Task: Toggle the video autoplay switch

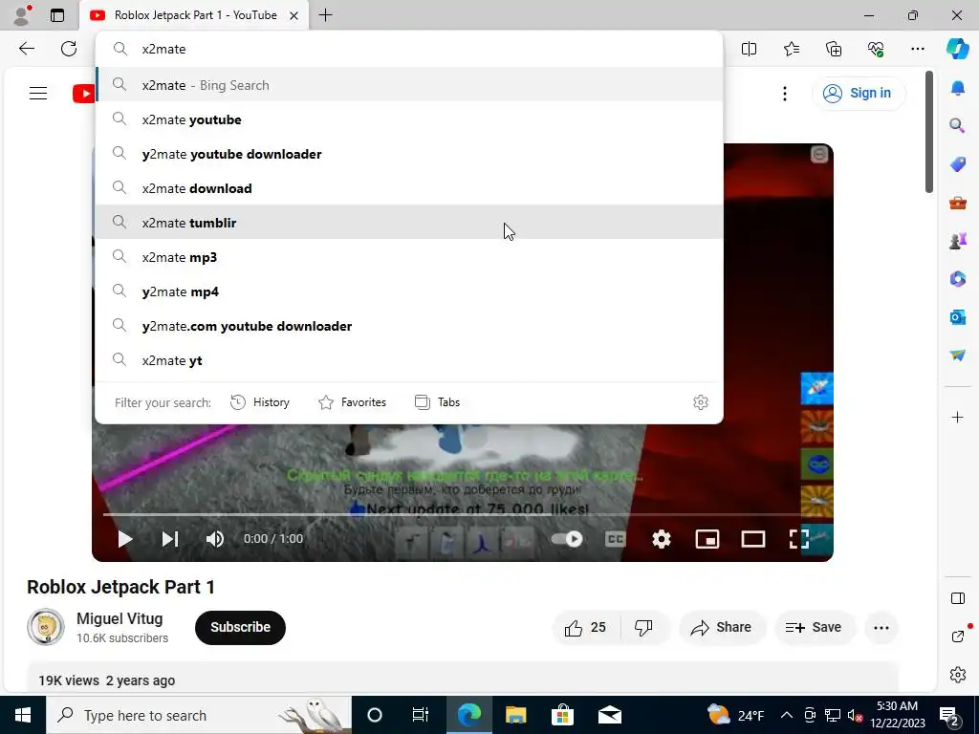Action: pyautogui.click(x=567, y=539)
